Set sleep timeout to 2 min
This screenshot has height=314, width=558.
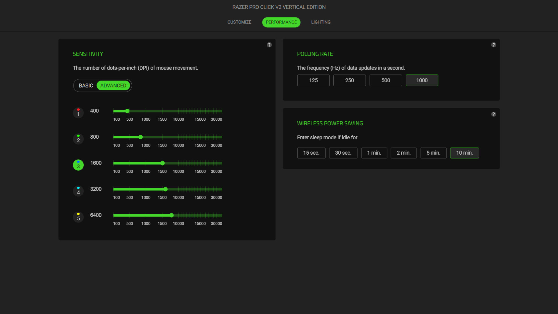pyautogui.click(x=404, y=153)
